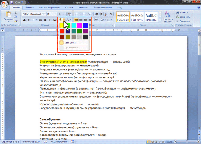Open the Разметка страницы tab
This screenshot has width=201, height=144.
[x=49, y=8]
